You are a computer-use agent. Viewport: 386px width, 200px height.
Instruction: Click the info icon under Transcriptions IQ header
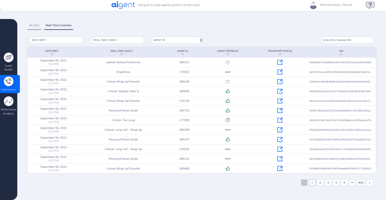pyautogui.click(x=280, y=54)
